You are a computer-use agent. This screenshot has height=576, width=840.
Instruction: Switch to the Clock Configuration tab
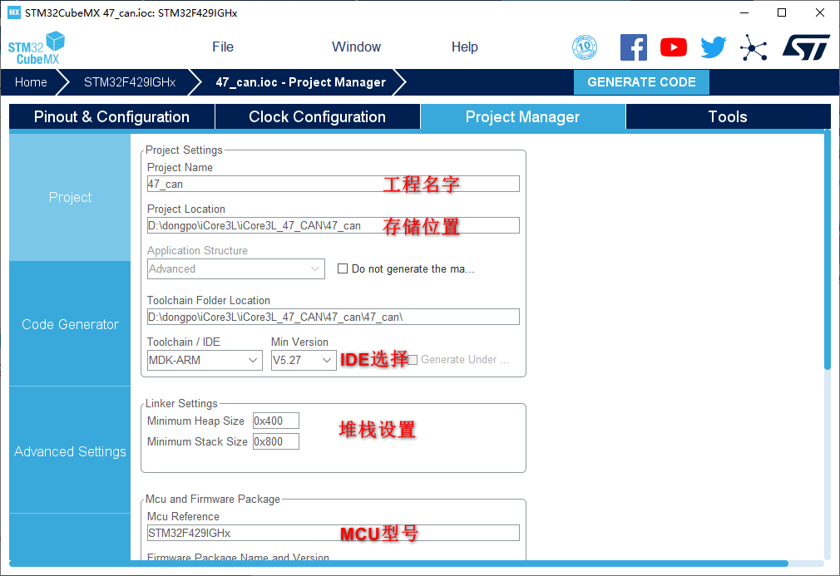(317, 117)
